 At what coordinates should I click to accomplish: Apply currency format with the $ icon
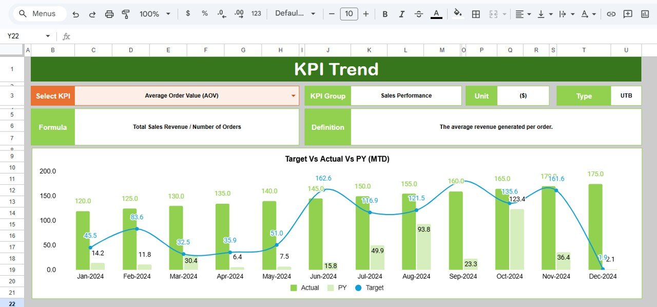(x=188, y=14)
